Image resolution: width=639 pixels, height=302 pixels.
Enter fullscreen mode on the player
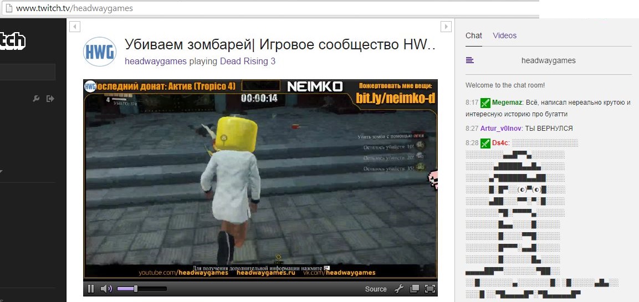pyautogui.click(x=430, y=289)
